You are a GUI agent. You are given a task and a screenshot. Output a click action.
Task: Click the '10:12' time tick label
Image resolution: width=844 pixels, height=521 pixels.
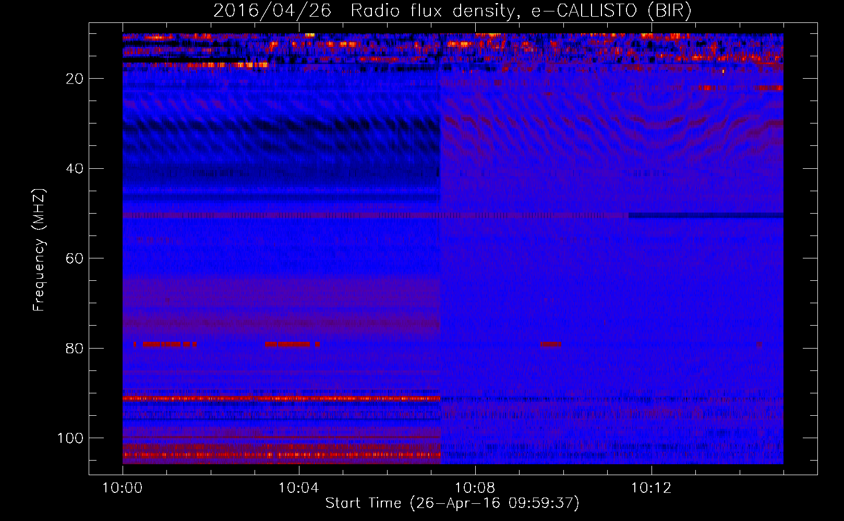pos(652,488)
